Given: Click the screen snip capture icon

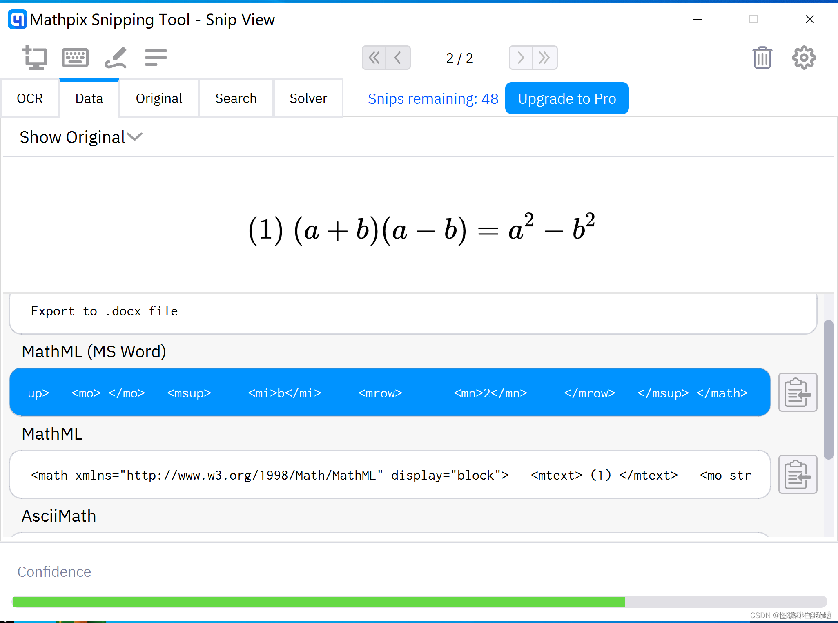Looking at the screenshot, I should [35, 58].
